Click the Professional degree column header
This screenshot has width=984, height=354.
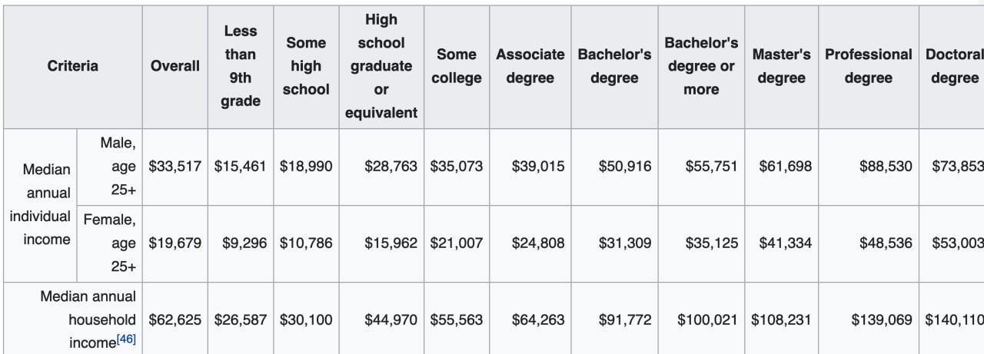pos(869,66)
